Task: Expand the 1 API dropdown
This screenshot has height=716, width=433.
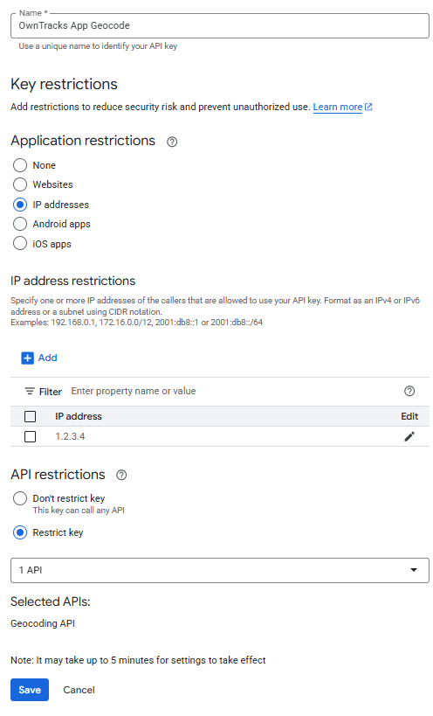Action: pyautogui.click(x=220, y=570)
